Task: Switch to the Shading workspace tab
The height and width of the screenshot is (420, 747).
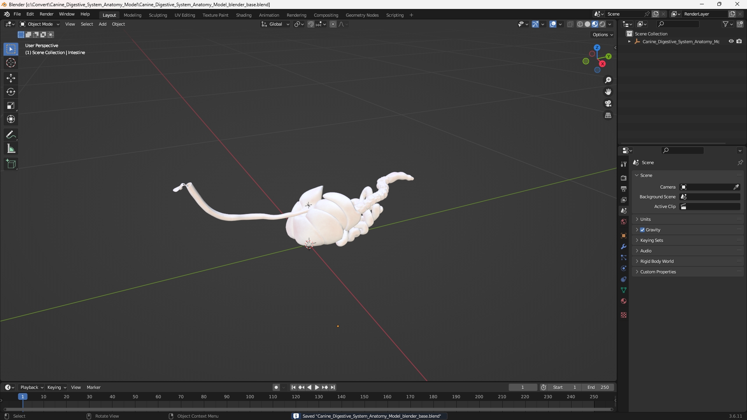Action: [244, 15]
